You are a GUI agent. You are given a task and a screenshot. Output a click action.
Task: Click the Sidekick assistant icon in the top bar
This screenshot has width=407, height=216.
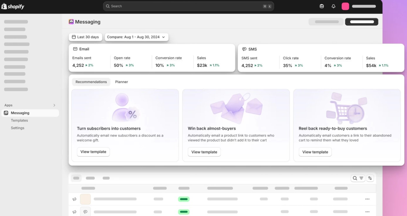322,6
